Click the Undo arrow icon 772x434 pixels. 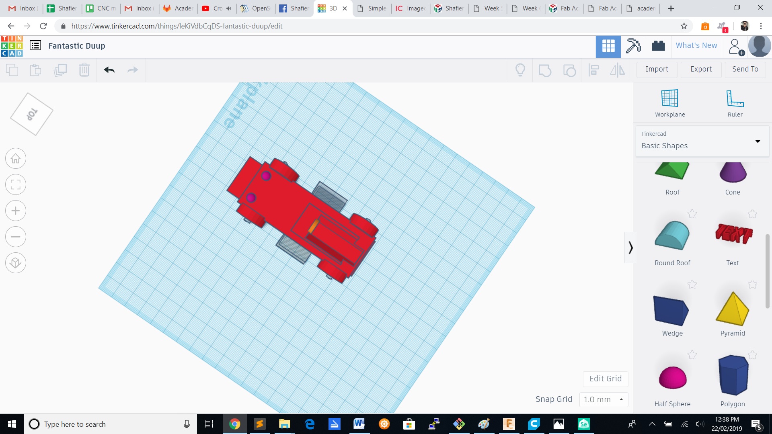click(109, 70)
